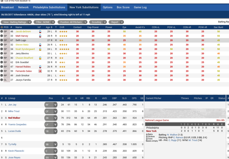Open Kevin Plawecki's C position dropdown
Viewport: 229px width, 159px height.
coord(51,151)
